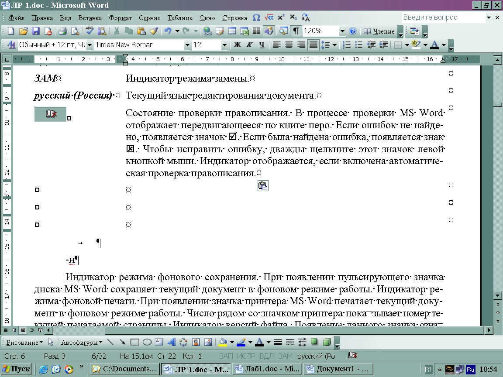Click the vertical scrollbar down arrow
Viewport: 503px width, 377px height.
[x=497, y=295]
